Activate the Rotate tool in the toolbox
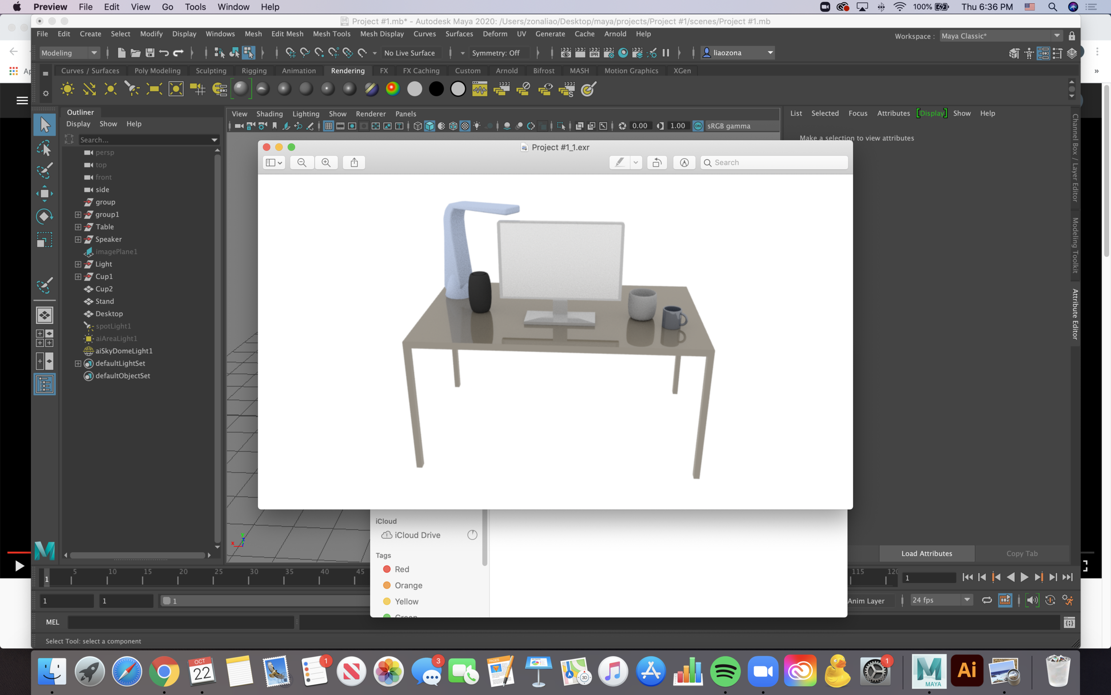Image resolution: width=1111 pixels, height=695 pixels. click(x=44, y=217)
